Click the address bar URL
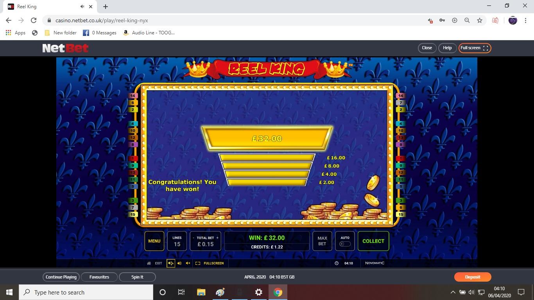Image resolution: width=534 pixels, height=300 pixels. pos(102,20)
